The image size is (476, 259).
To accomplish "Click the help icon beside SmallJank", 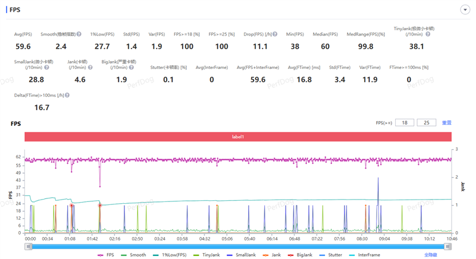I will click(47, 68).
